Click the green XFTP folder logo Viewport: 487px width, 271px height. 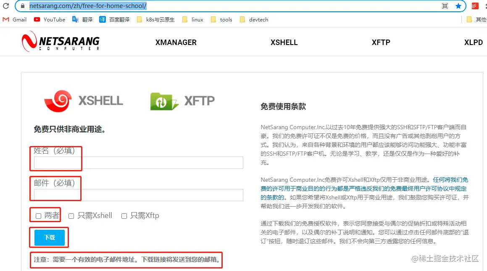click(x=164, y=101)
